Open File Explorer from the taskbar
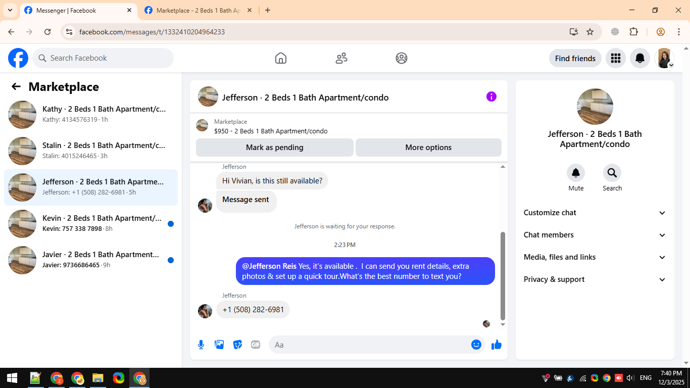 click(x=98, y=378)
